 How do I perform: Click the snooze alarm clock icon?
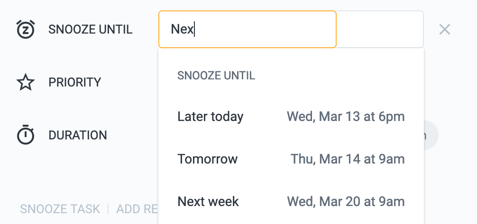25,29
